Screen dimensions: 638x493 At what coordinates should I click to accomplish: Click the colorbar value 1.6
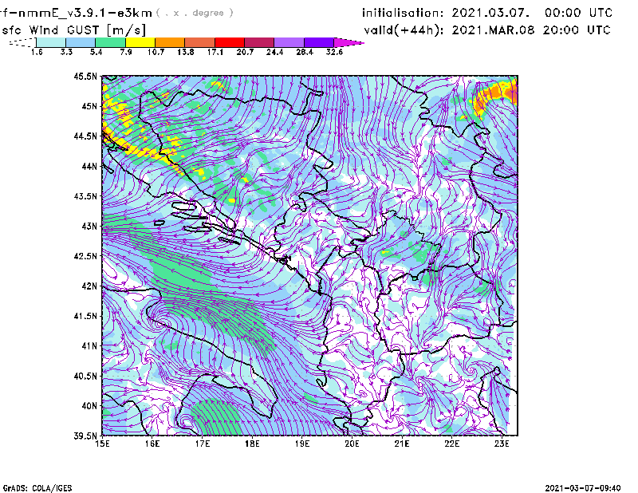coord(37,52)
